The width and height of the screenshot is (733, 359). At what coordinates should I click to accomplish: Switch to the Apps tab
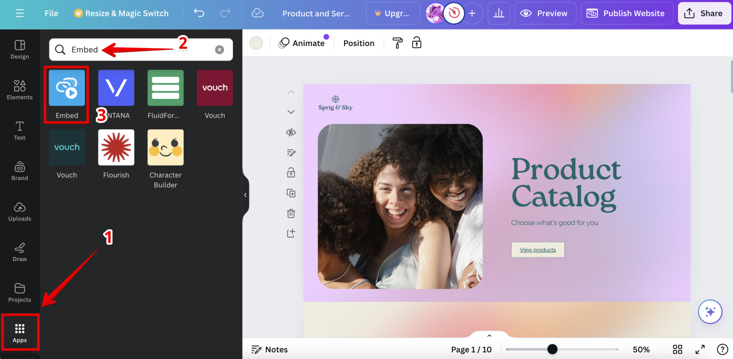click(x=20, y=332)
